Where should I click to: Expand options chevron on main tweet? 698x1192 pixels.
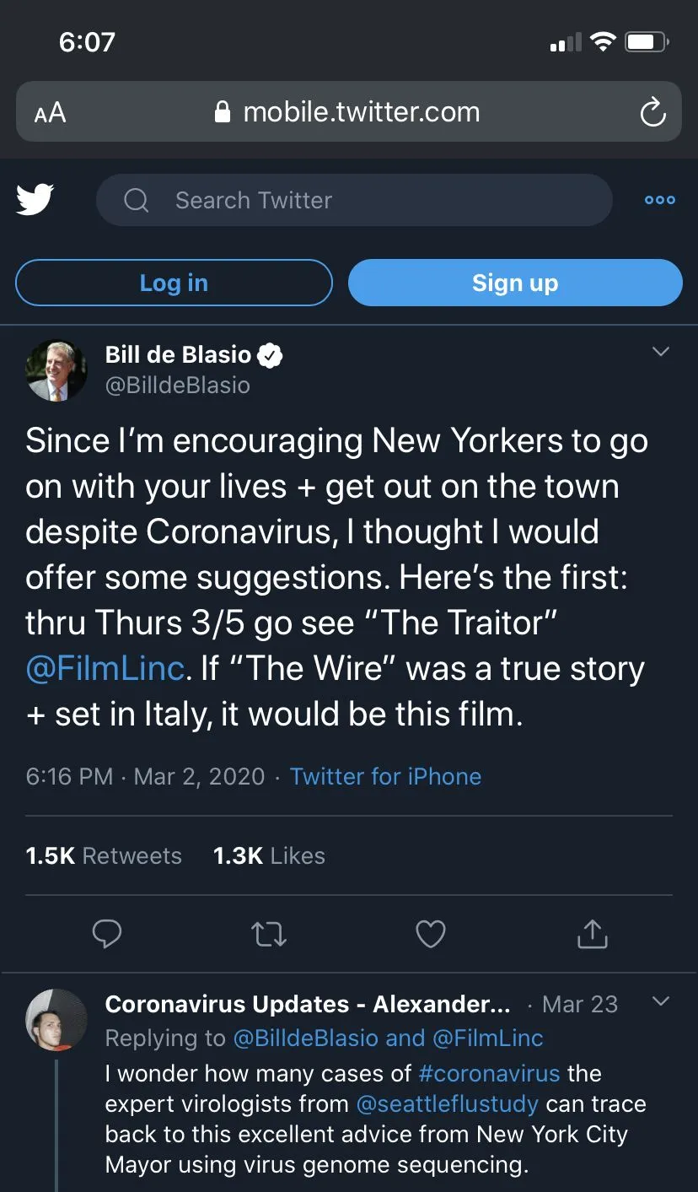661,352
